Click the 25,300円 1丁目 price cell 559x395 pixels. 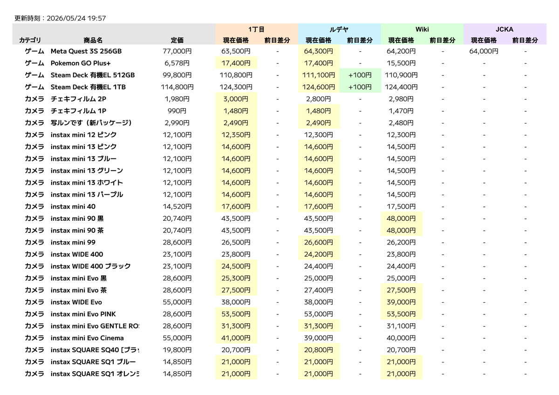coord(236,278)
